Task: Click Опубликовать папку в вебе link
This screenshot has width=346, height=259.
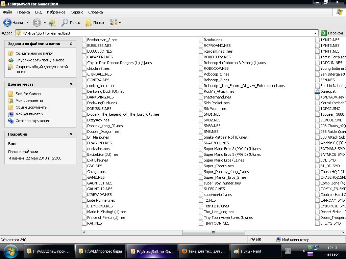Action: [40, 60]
